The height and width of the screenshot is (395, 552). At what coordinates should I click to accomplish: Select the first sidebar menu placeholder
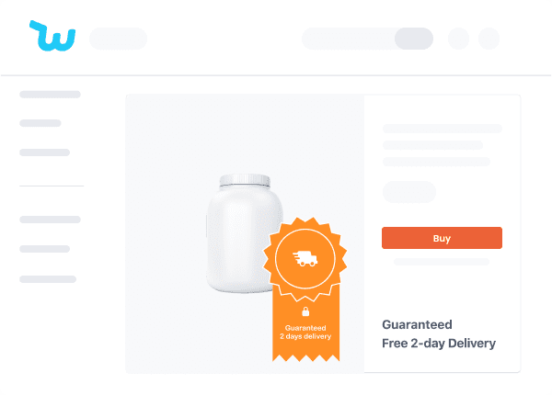click(x=50, y=95)
